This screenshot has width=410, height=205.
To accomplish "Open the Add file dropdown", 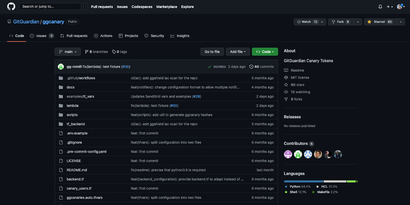I will tap(238, 52).
